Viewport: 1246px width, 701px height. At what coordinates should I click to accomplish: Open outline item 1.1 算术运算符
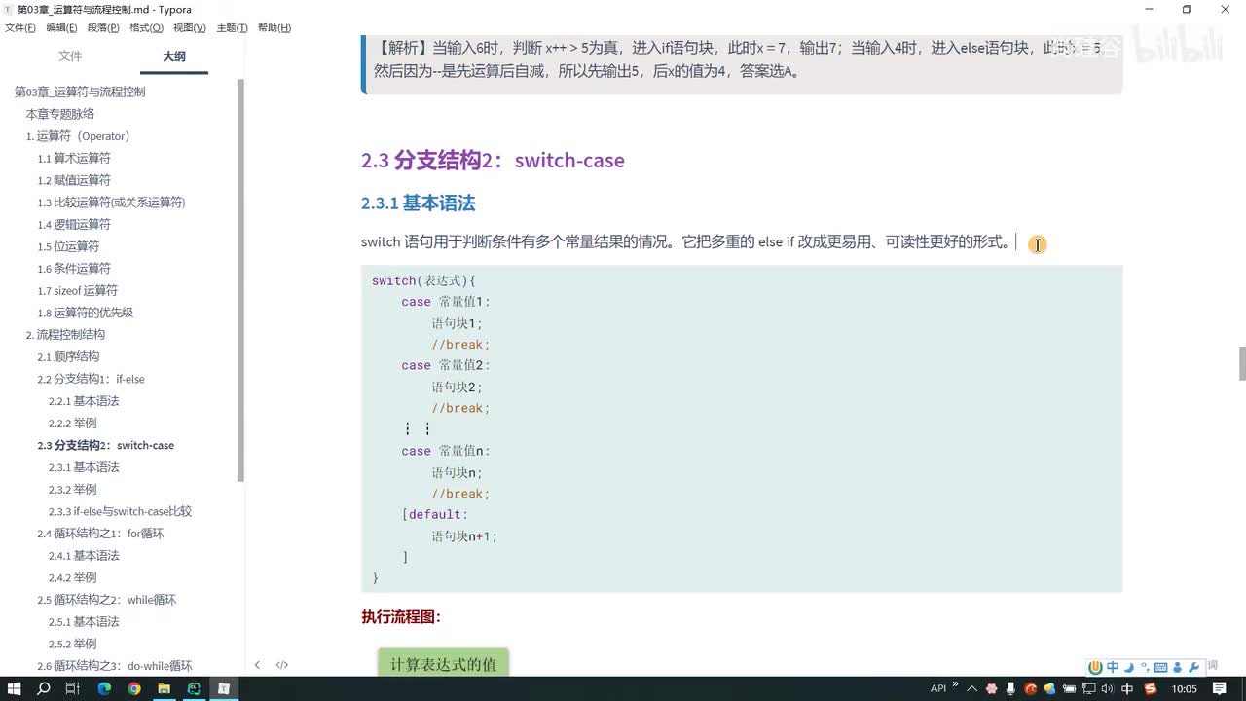tap(74, 158)
